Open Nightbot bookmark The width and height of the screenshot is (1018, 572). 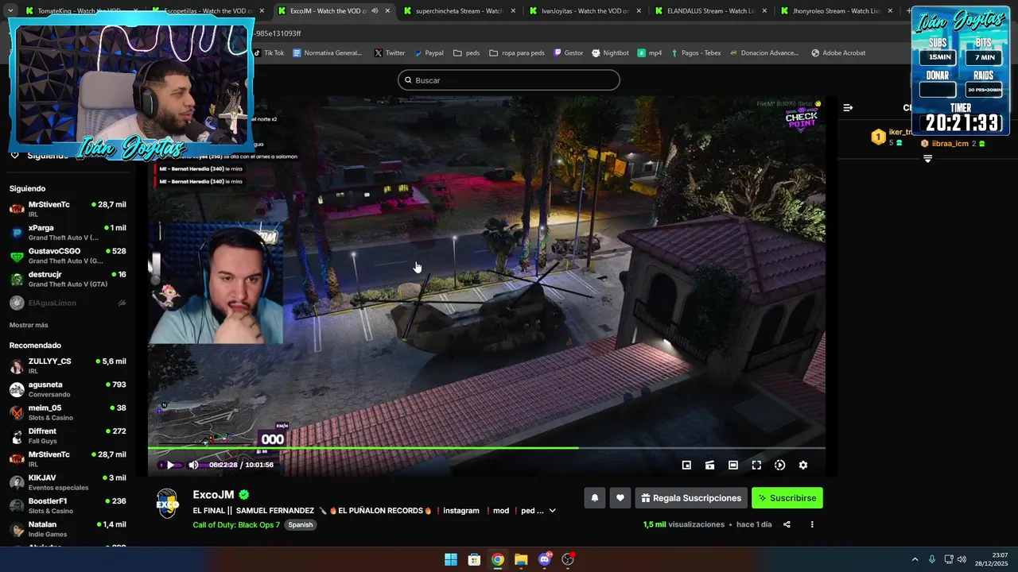pyautogui.click(x=611, y=53)
